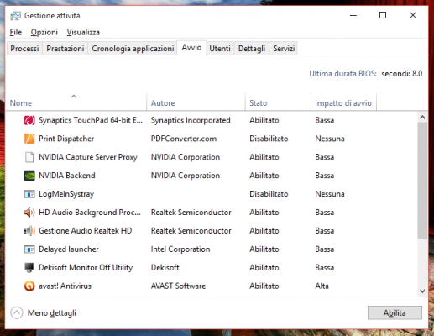This screenshot has width=434, height=336.
Task: Click the Intel Corporation author cell
Action: tap(180, 249)
